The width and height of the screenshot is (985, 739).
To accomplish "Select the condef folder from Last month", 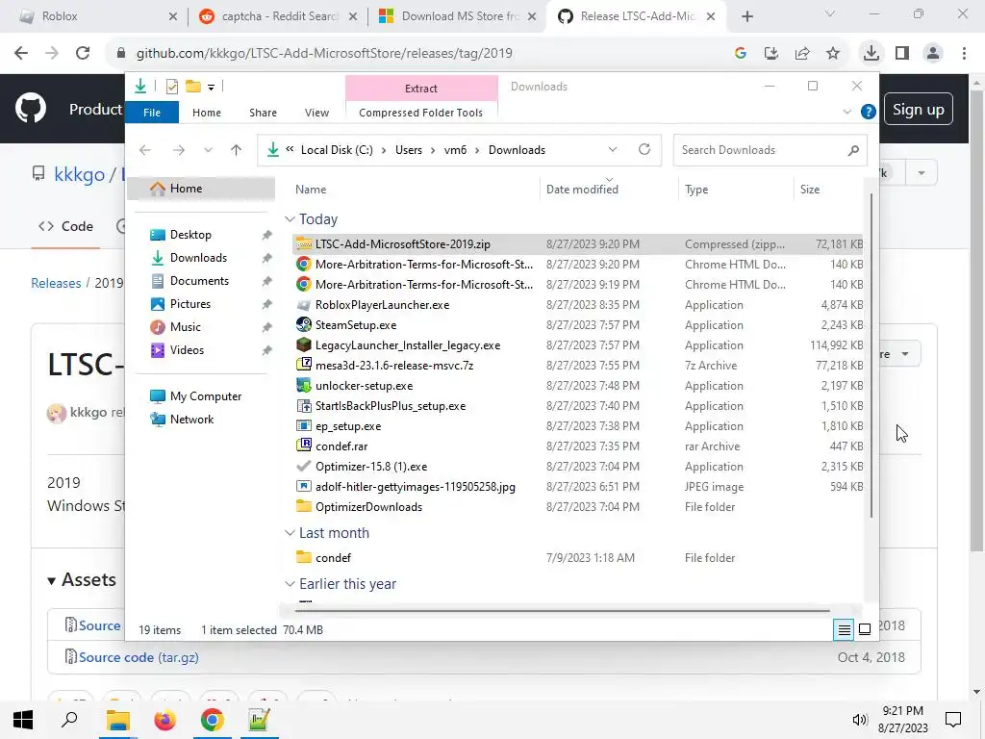I will click(x=333, y=558).
